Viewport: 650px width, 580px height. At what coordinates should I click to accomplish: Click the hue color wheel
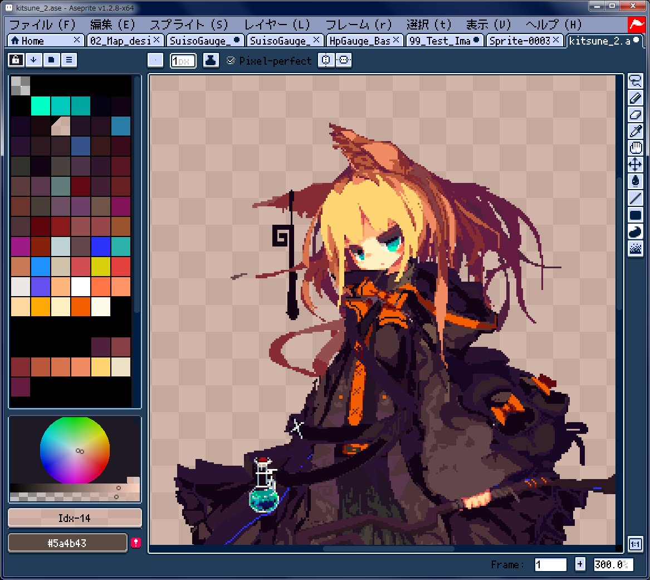[x=75, y=451]
